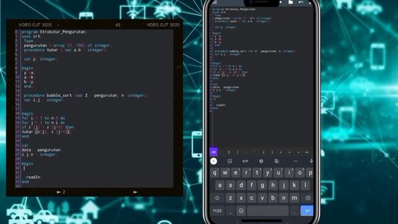Tap the blue enter key
398x224 pixels.
pos(307,210)
